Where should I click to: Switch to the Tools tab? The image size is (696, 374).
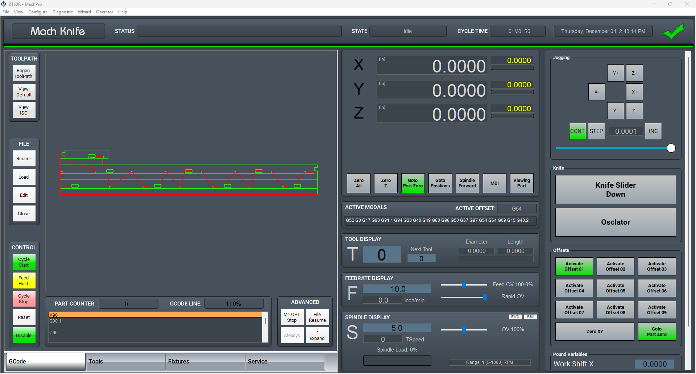tap(125, 362)
